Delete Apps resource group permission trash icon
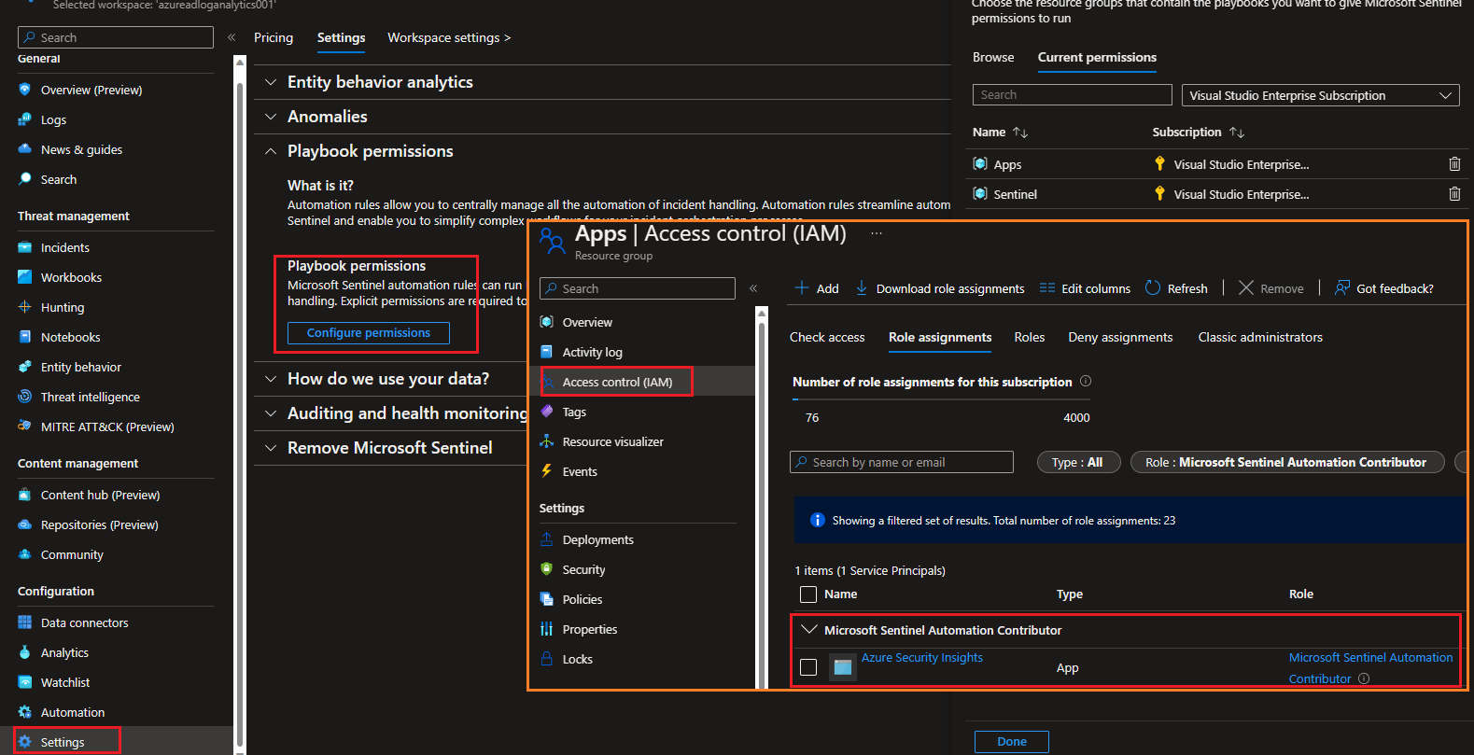The image size is (1474, 755). pos(1454,164)
